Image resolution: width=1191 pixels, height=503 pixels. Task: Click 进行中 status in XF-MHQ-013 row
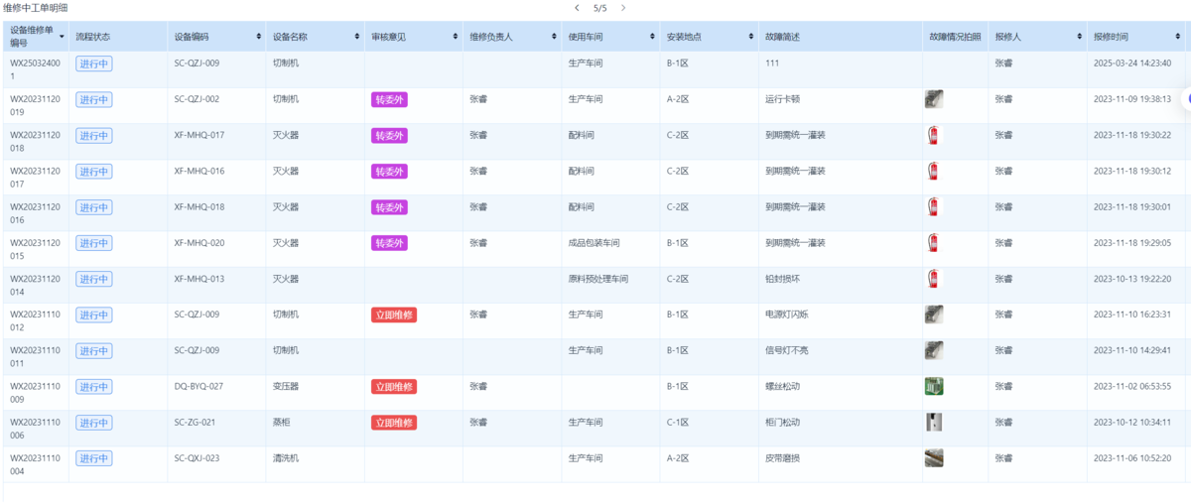click(x=94, y=279)
